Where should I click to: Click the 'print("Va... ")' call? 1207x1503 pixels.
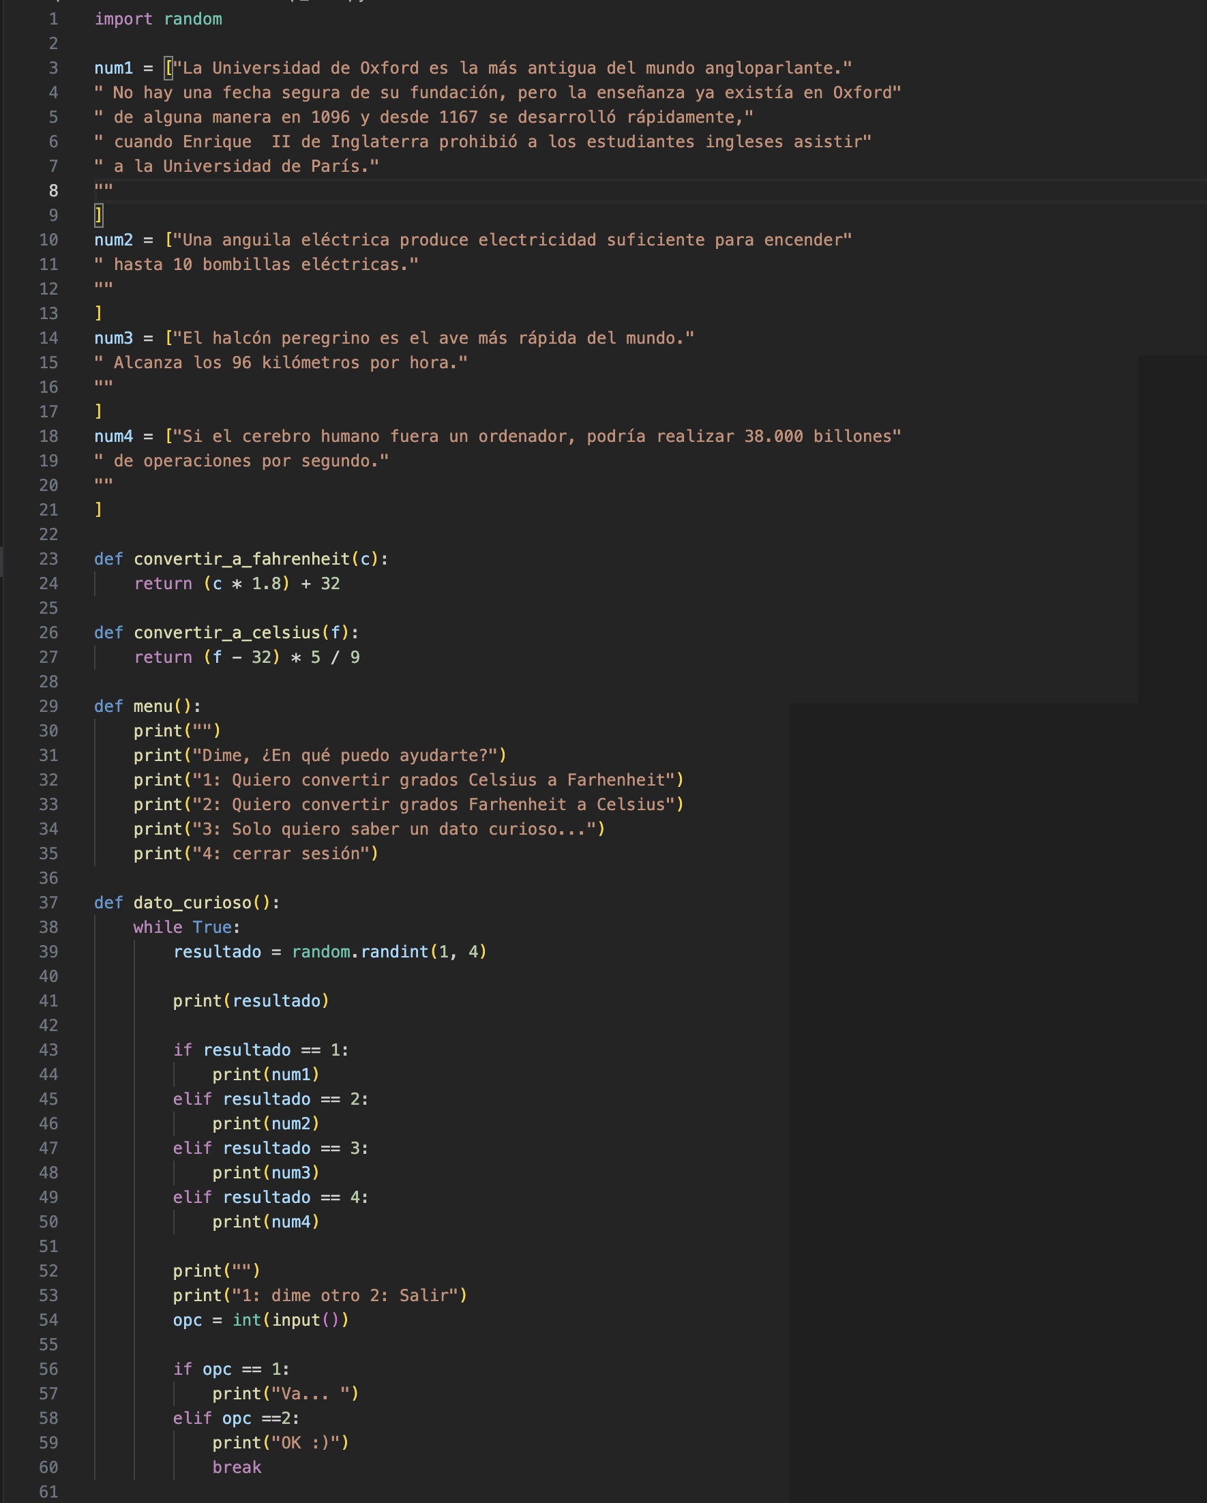click(x=286, y=1394)
